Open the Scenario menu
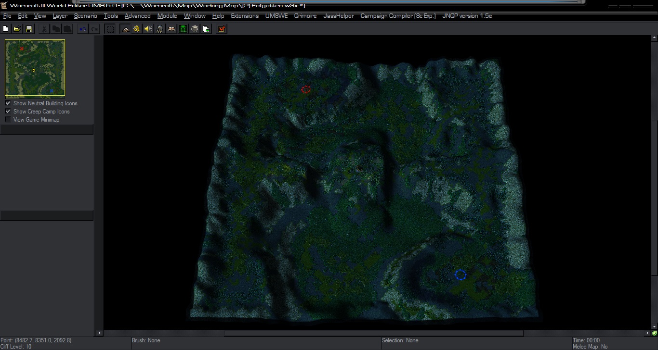 (x=85, y=16)
